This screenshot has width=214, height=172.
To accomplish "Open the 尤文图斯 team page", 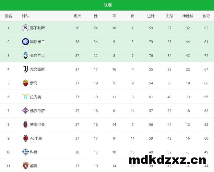I will [x=37, y=69].
